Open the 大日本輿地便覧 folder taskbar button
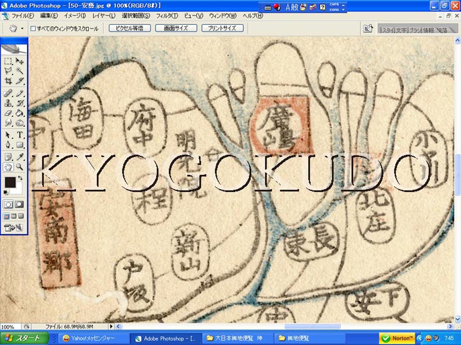The image size is (461, 345). coord(238,338)
